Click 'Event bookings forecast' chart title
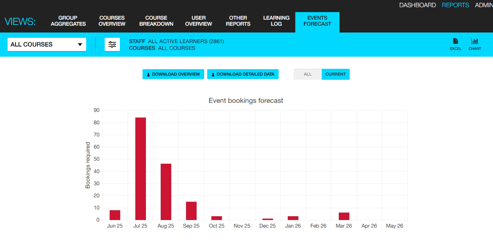The width and height of the screenshot is (493, 248). coord(246,101)
